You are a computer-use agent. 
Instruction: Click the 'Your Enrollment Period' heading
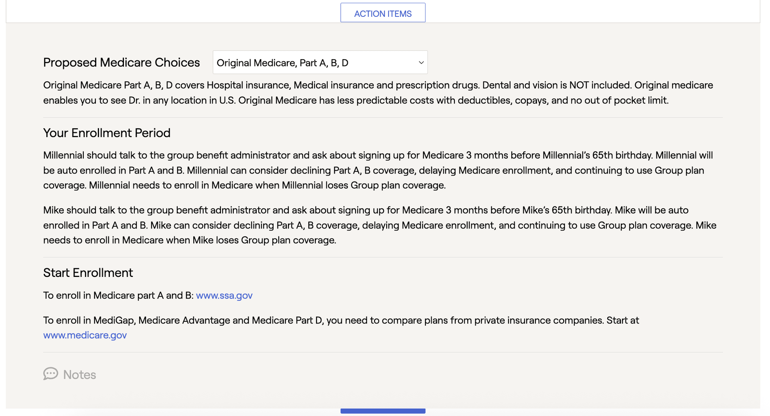coord(107,133)
